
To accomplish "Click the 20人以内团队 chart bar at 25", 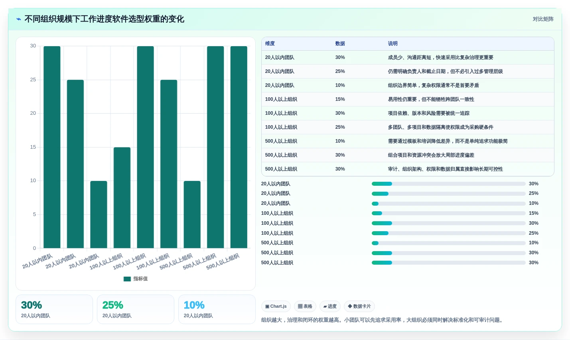I will pyautogui.click(x=75, y=164).
